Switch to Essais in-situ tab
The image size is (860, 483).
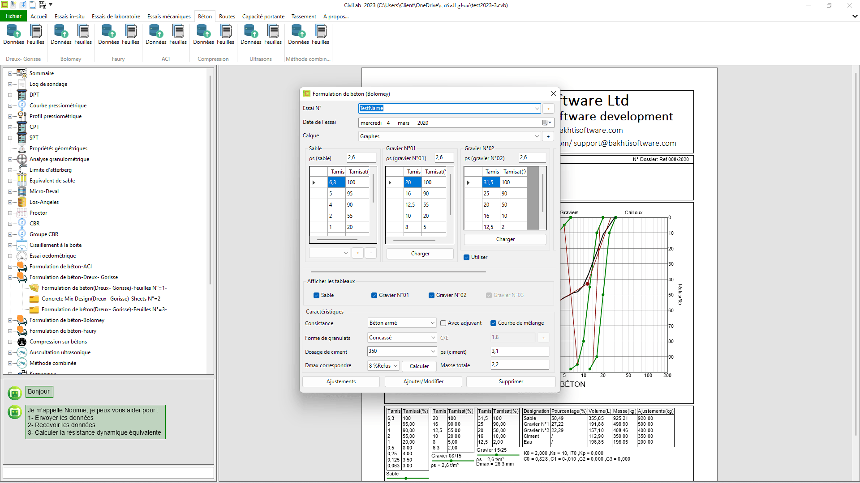click(69, 17)
